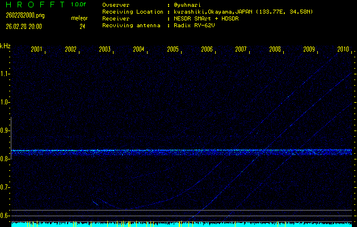Click the 1.1 frequency axis label
Viewport: 357px width, 227px height.
pos(5,74)
